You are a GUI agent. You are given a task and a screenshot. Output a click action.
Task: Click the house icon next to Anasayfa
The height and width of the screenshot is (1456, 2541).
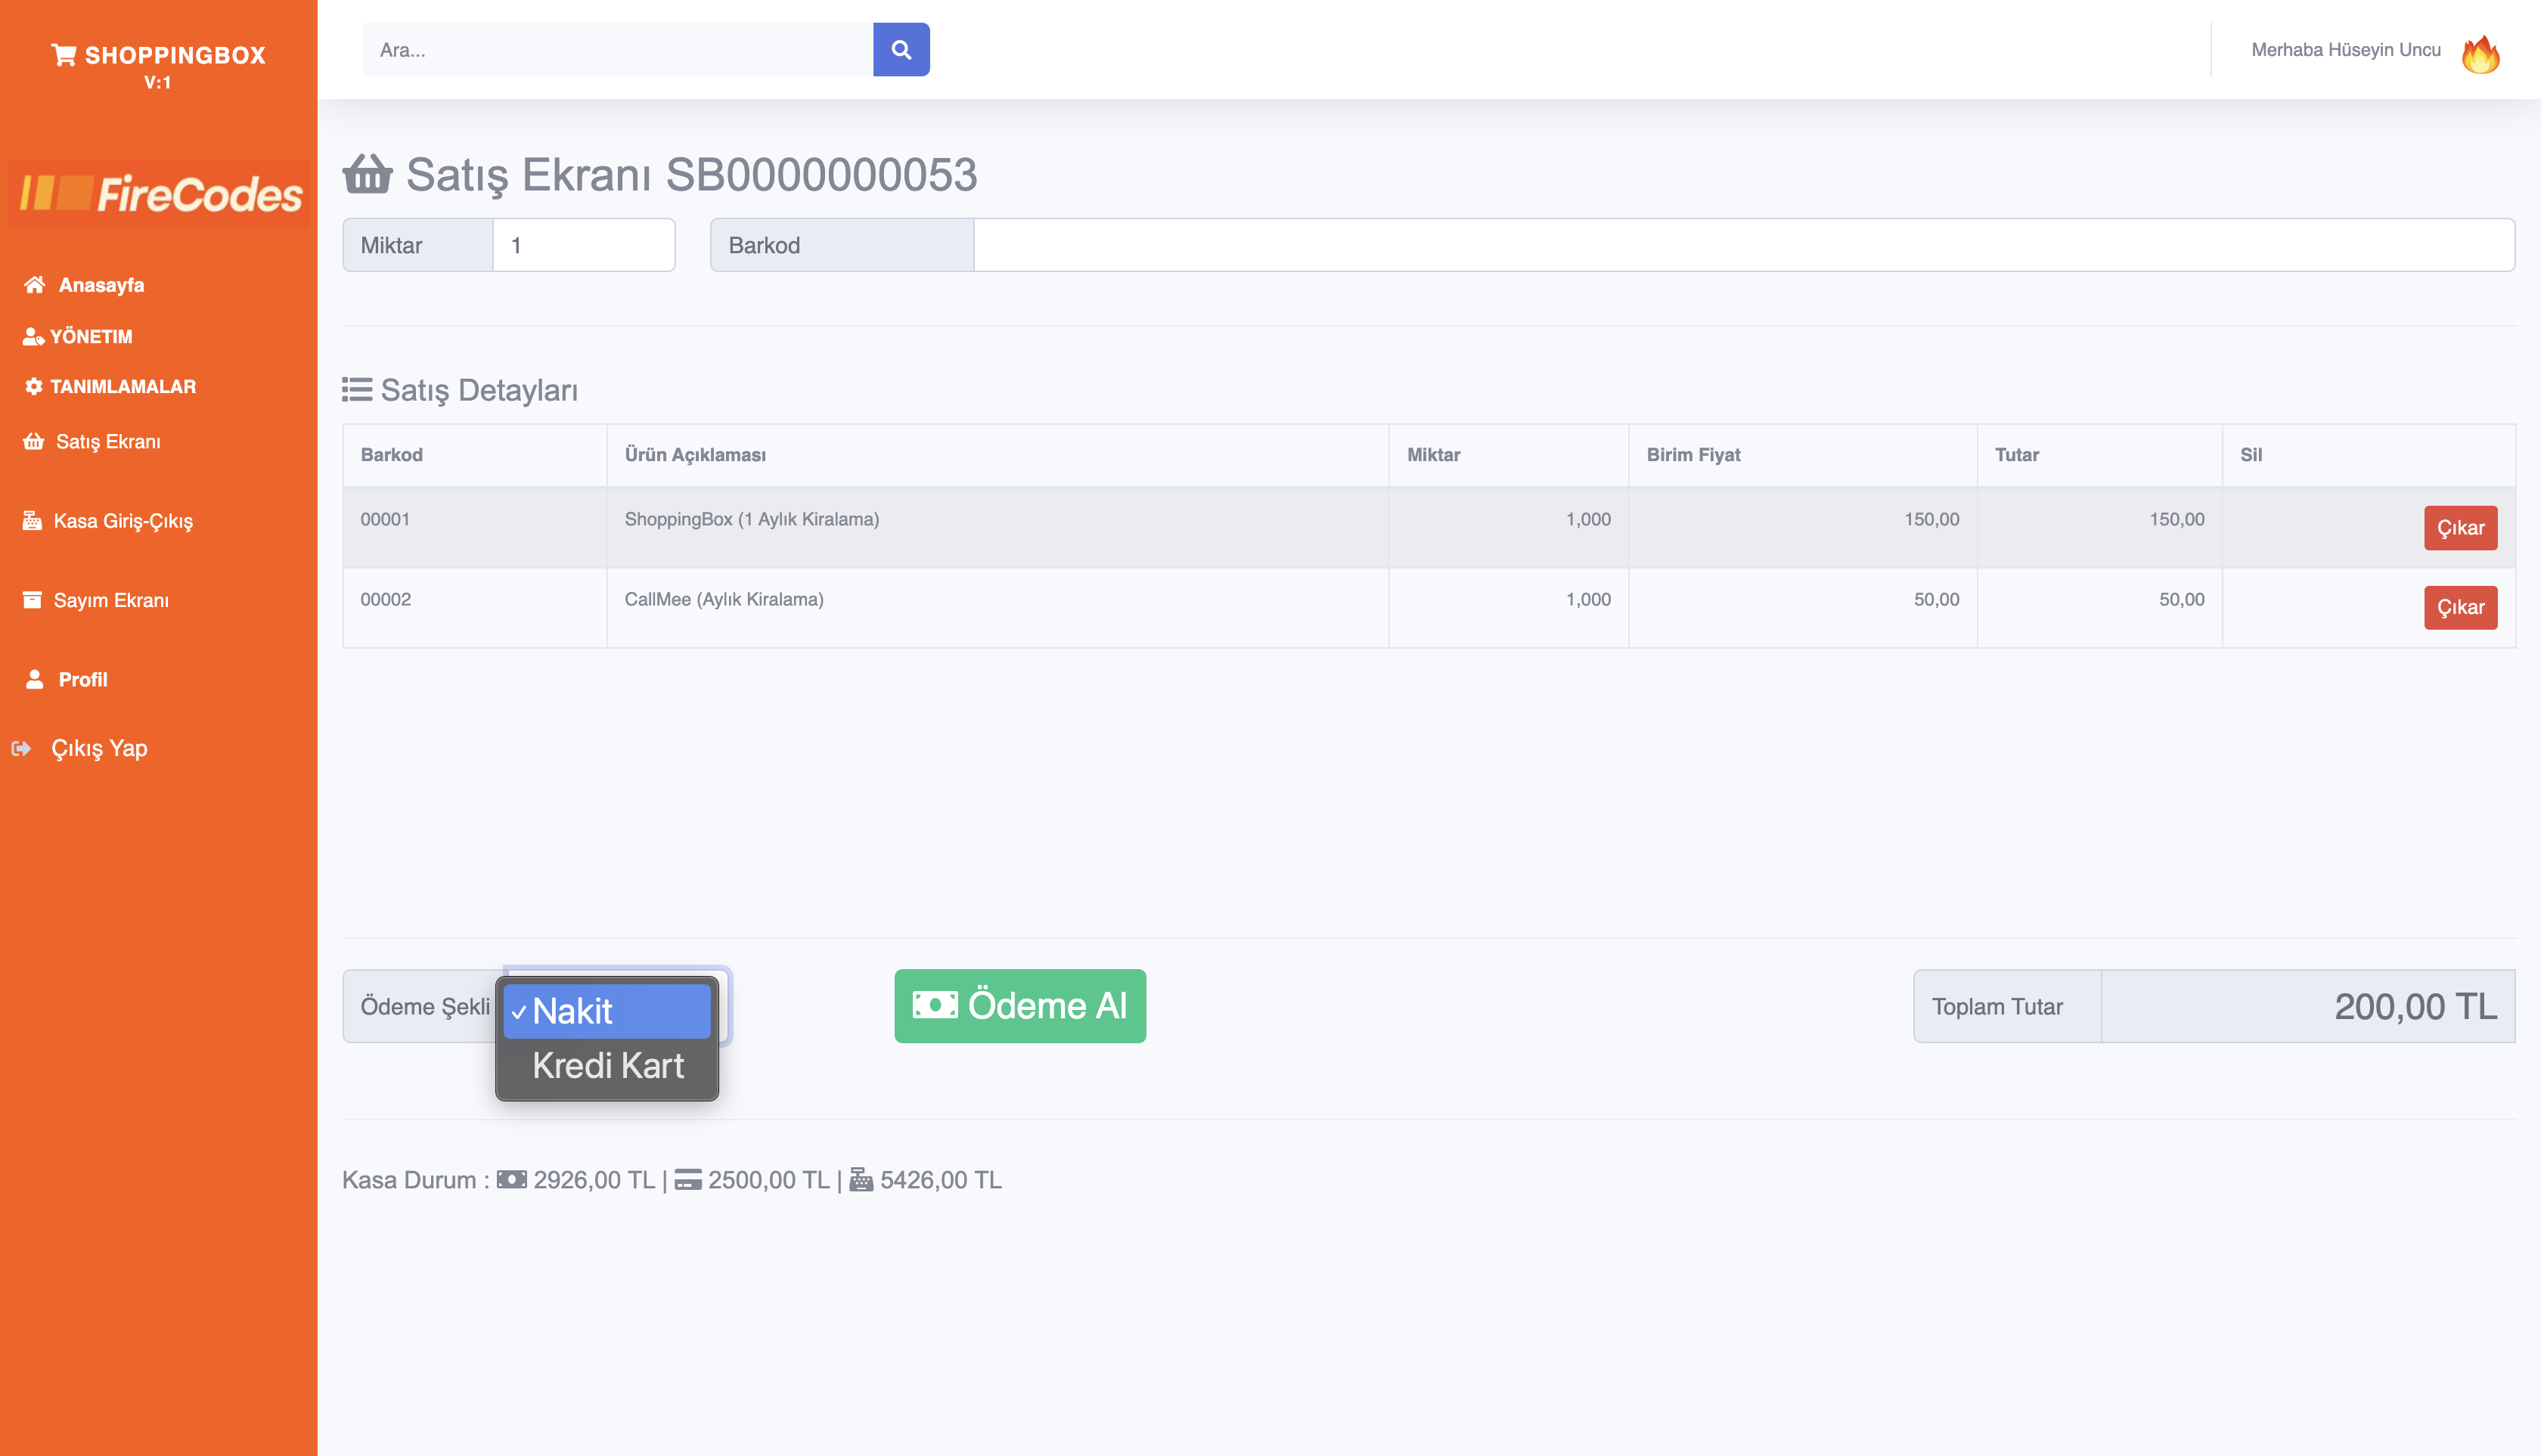pos(35,285)
